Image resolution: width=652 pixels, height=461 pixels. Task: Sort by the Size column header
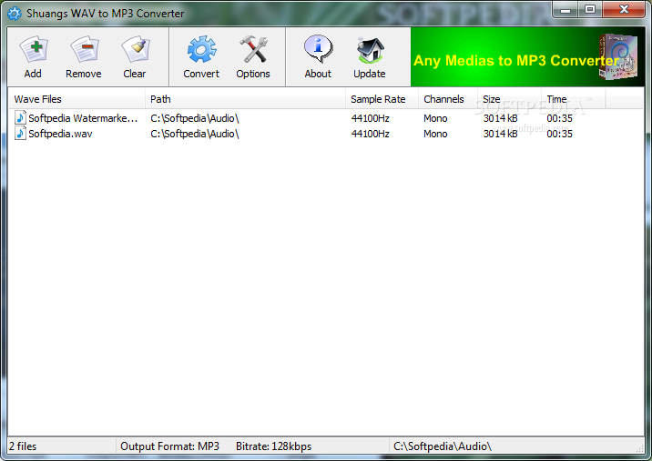pos(510,99)
